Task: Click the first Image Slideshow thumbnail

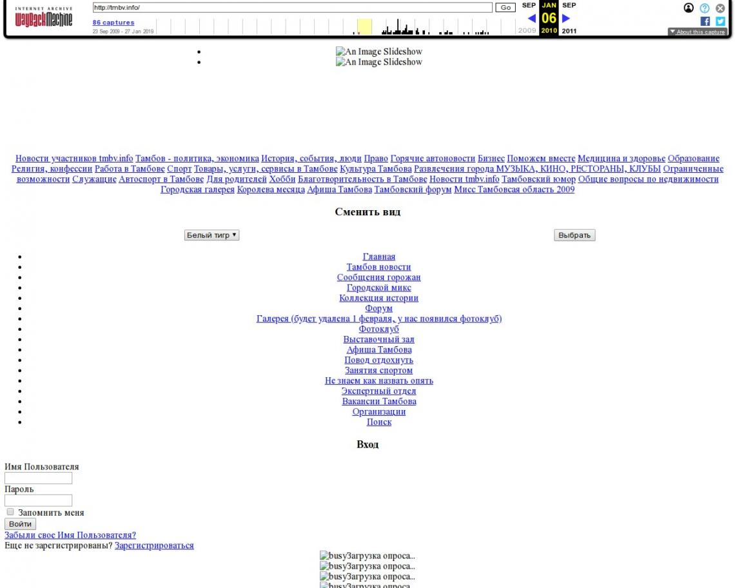Action: (378, 52)
